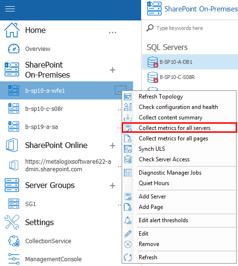Image resolution: width=238 pixels, height=266 pixels.
Task: Choose Remove from context menu
Action: (179, 244)
